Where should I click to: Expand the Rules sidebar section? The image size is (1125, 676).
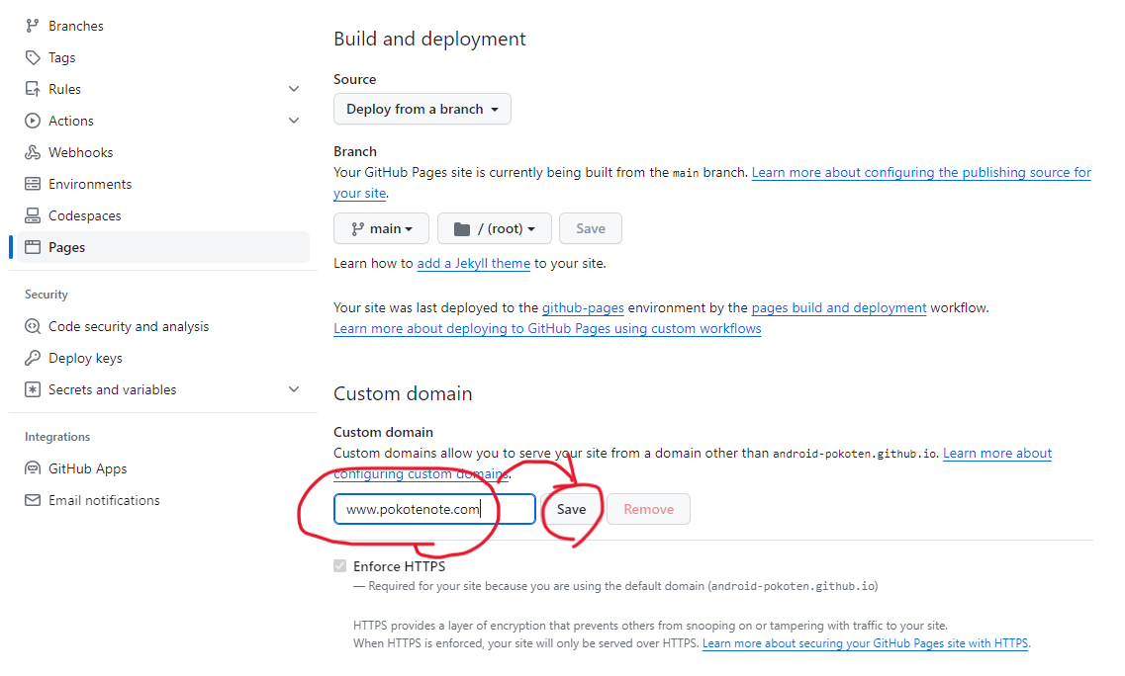click(x=294, y=89)
